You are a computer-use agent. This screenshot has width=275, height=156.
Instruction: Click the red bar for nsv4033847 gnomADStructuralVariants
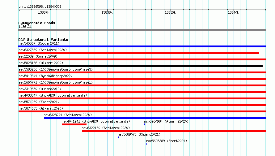click(x=142, y=98)
